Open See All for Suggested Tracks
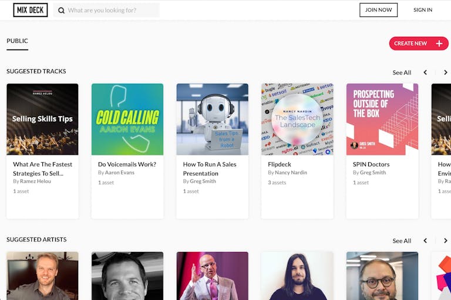Image resolution: width=451 pixels, height=300 pixels. (402, 73)
